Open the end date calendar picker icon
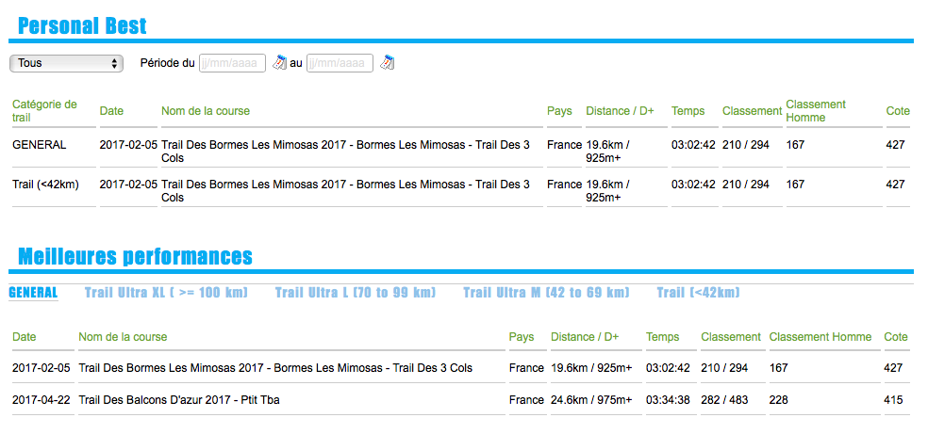Screen dimensions: 928x434 [387, 63]
